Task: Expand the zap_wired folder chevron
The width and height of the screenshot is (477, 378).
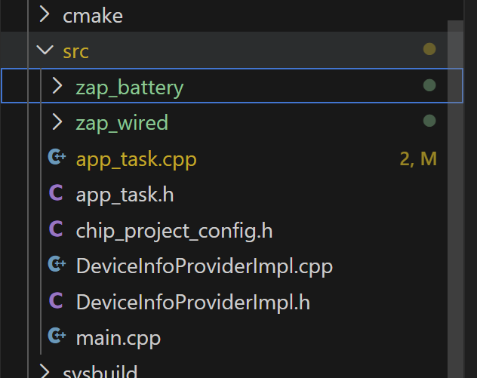Action: [57, 122]
